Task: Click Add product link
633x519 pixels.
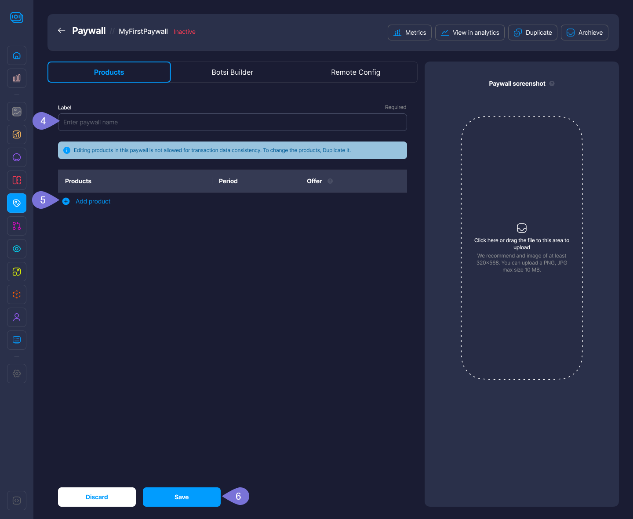Action: tap(93, 201)
